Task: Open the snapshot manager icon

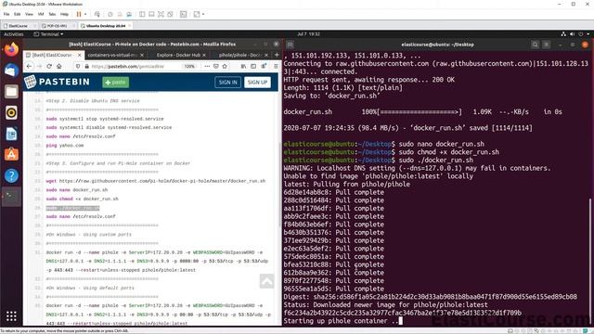Action: 129,14
